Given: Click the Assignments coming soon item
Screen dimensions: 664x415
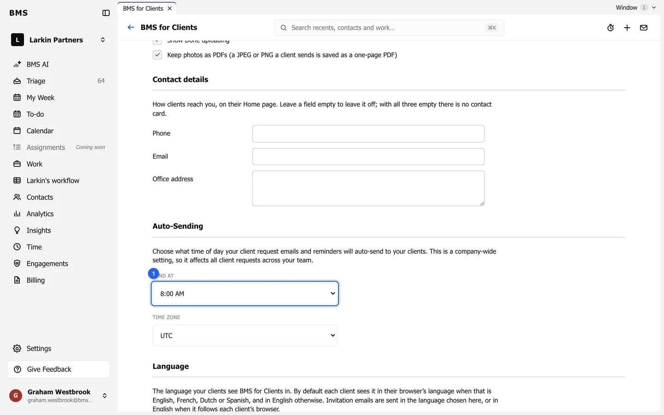Looking at the screenshot, I should tap(59, 148).
